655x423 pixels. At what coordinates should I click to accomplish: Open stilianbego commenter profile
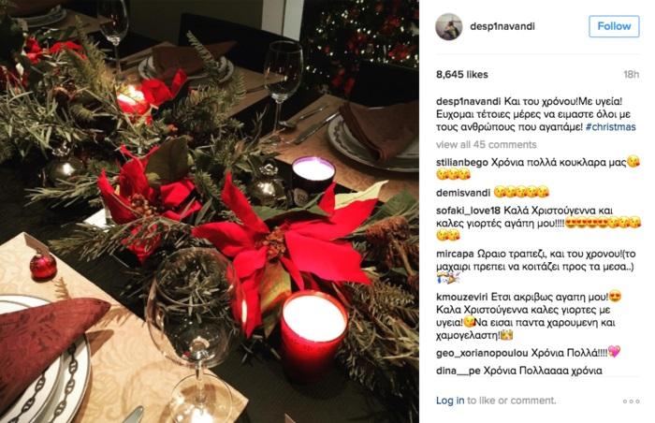pyautogui.click(x=462, y=163)
